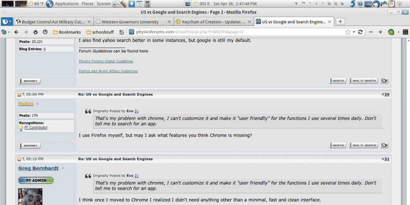This screenshot has width=410, height=205.
Task: Click the S search-engine icon beside schoolstuff
Action: (x=121, y=32)
